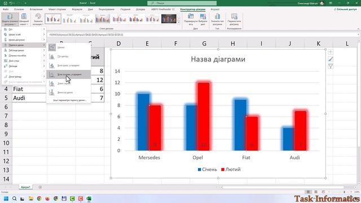Click the Січень legend entry

[208, 169]
